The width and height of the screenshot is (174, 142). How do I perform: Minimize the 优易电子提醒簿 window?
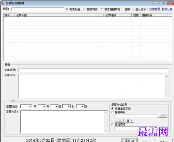[156, 3]
